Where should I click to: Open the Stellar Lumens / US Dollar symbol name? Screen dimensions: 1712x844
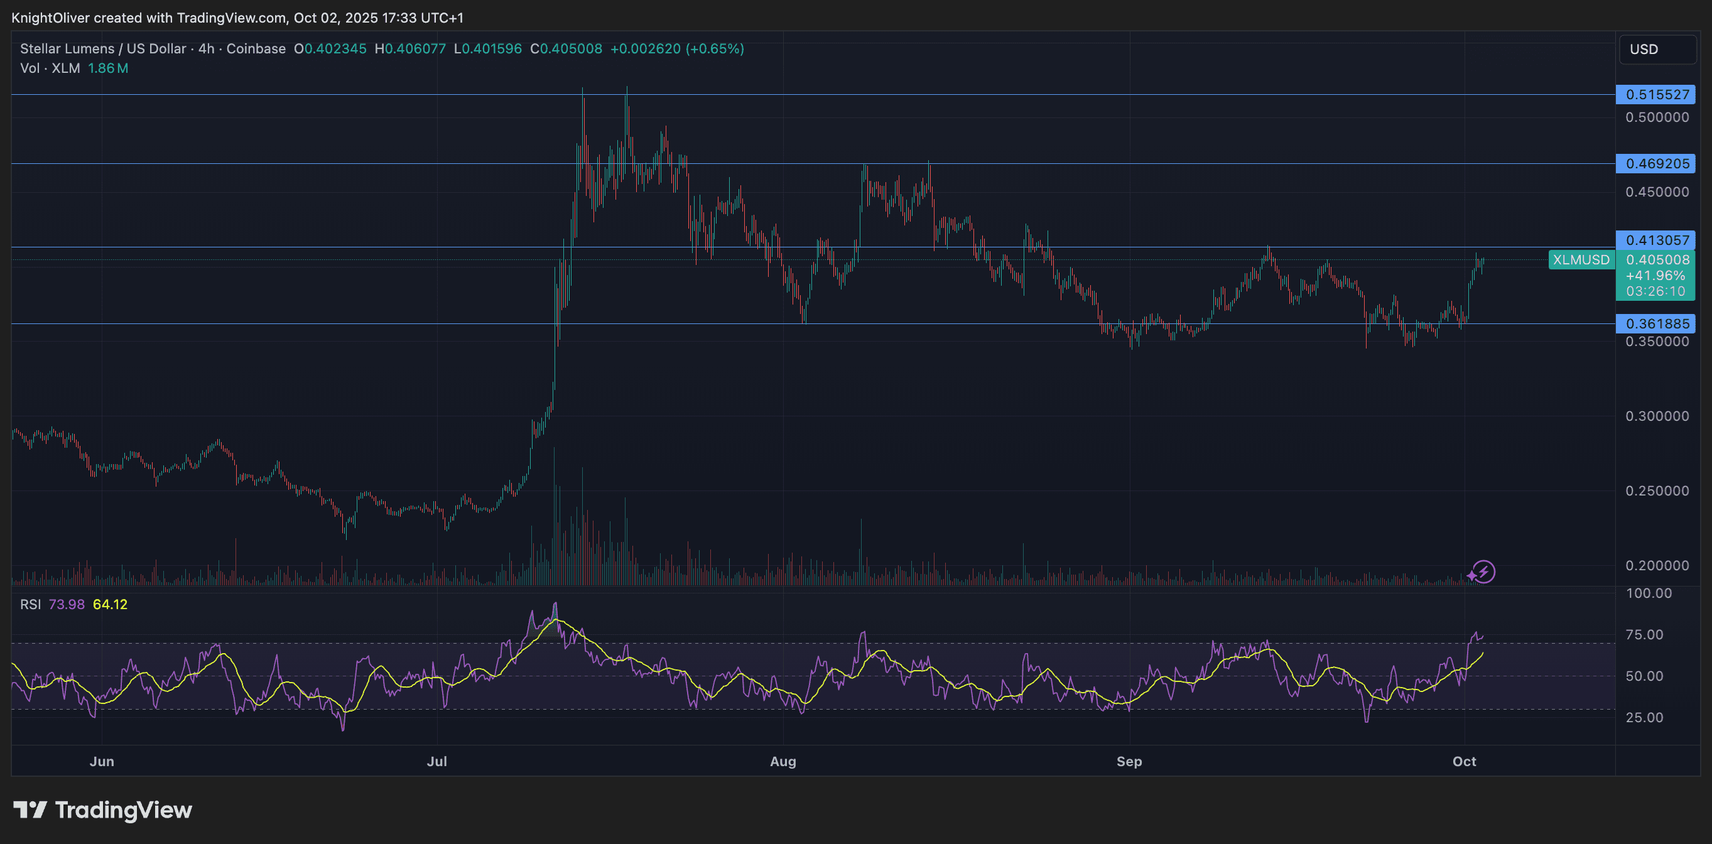pos(103,48)
